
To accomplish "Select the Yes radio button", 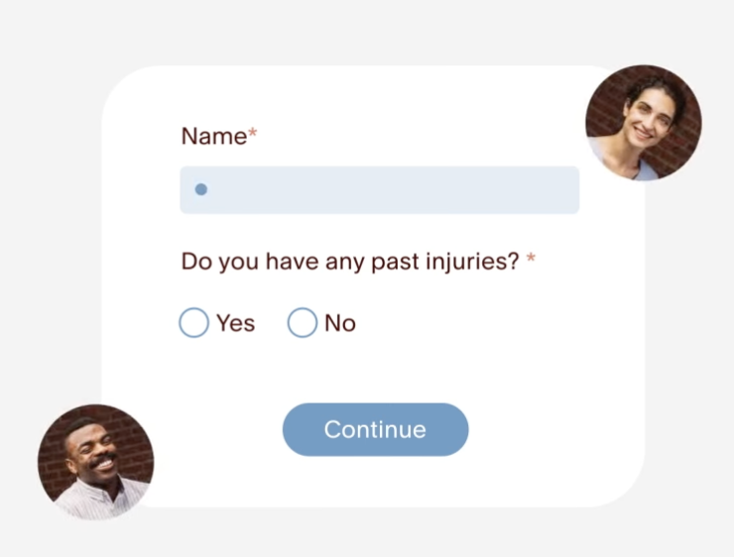I will pyautogui.click(x=193, y=323).
